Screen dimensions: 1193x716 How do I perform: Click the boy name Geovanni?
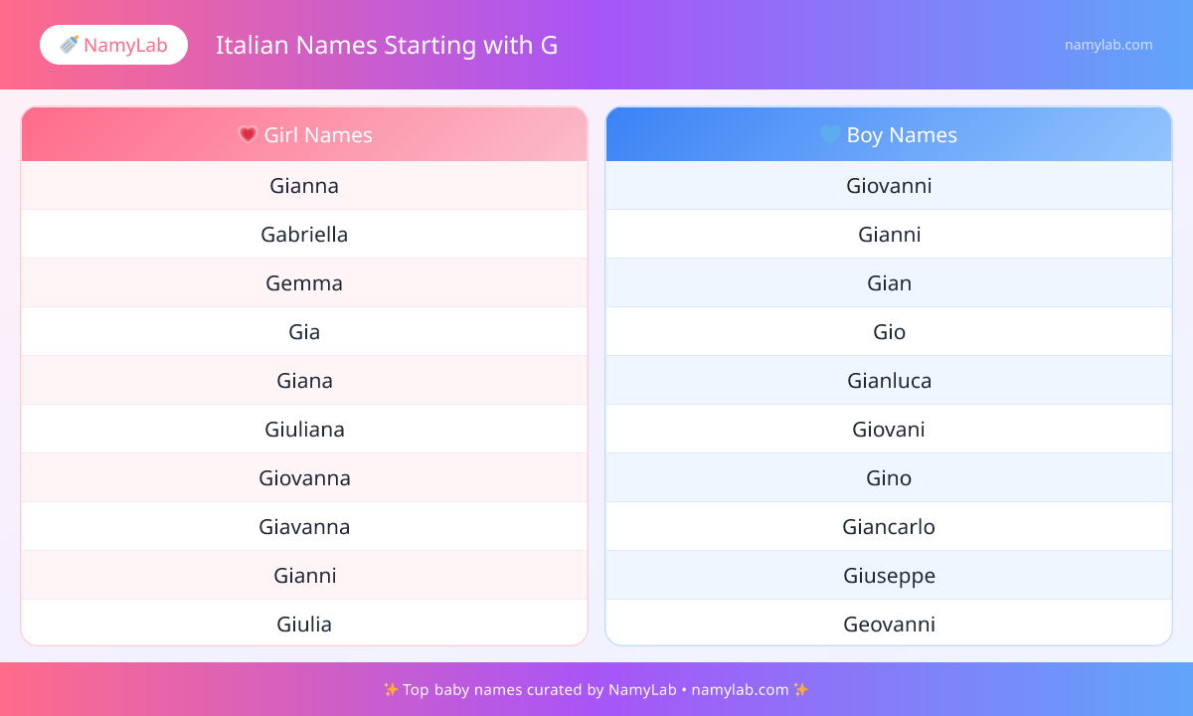tap(889, 625)
